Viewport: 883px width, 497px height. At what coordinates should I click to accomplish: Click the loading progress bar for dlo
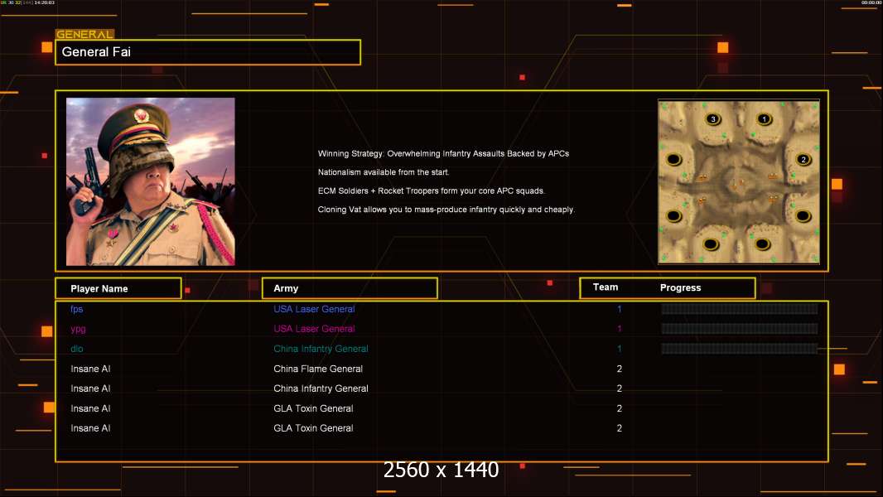[x=740, y=349]
